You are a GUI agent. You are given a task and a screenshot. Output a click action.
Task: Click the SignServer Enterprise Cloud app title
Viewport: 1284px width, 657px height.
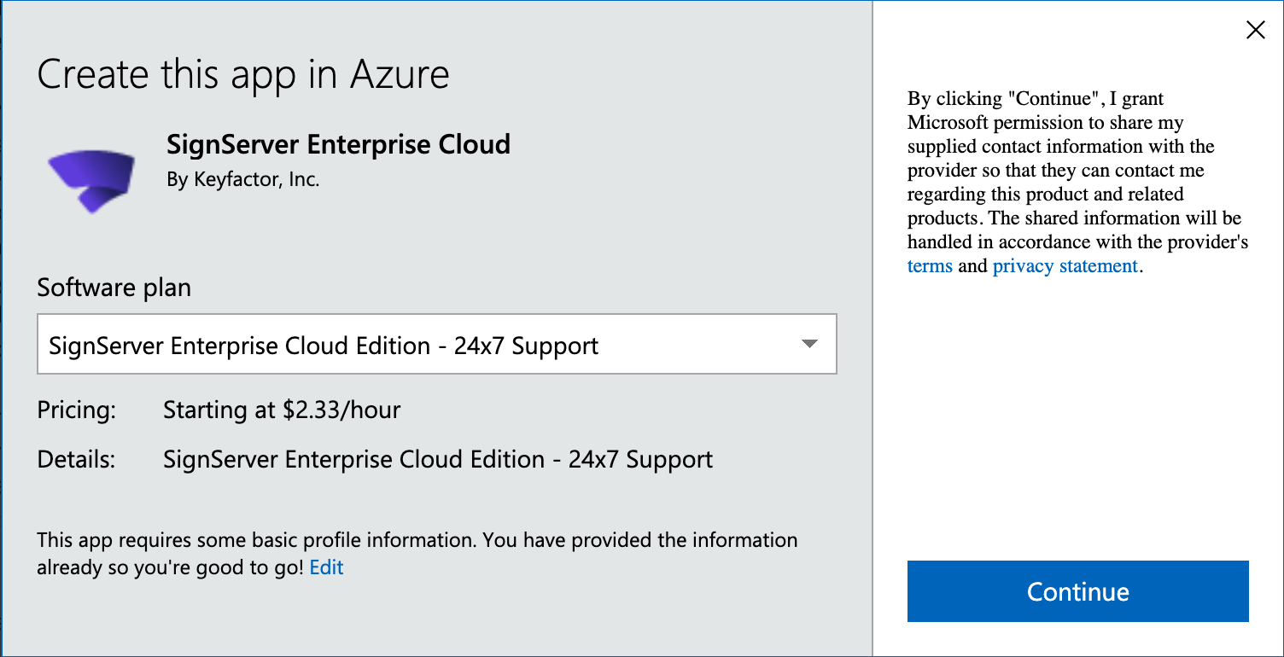[338, 144]
